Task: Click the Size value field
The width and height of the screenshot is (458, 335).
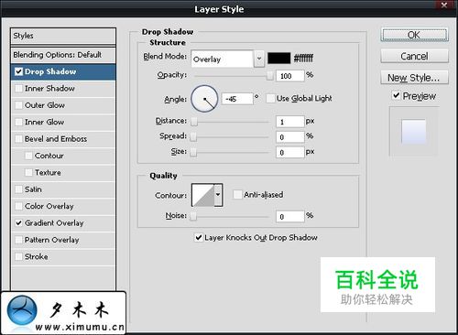Action: tap(290, 152)
